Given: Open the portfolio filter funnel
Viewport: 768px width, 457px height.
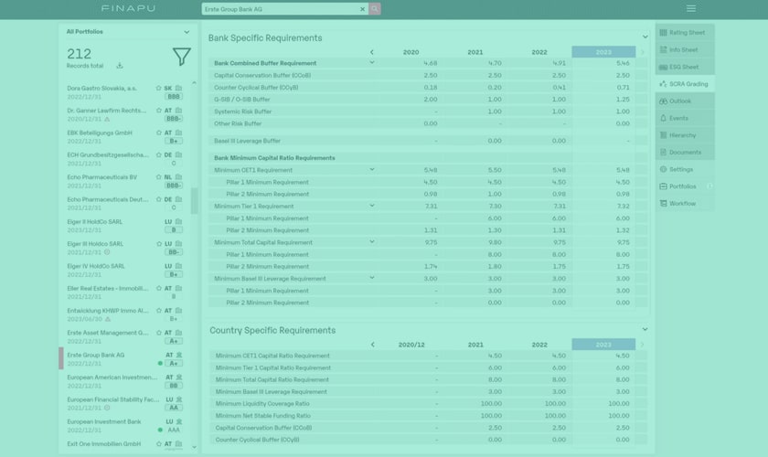Looking at the screenshot, I should (182, 57).
